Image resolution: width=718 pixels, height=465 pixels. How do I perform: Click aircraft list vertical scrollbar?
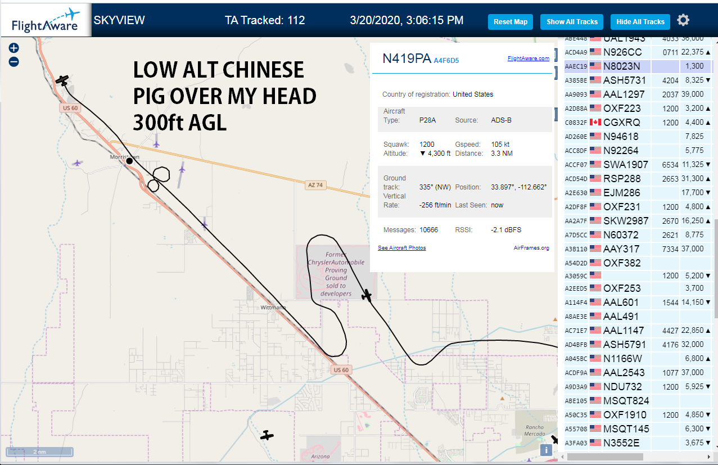click(716, 270)
